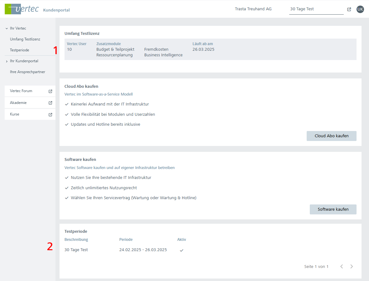Select Testperiode in sidebar
This screenshot has width=369, height=281.
click(x=19, y=50)
